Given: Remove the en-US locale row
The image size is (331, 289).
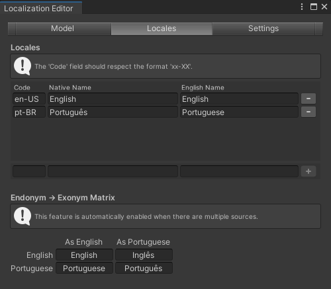Looking at the screenshot, I should click(308, 99).
